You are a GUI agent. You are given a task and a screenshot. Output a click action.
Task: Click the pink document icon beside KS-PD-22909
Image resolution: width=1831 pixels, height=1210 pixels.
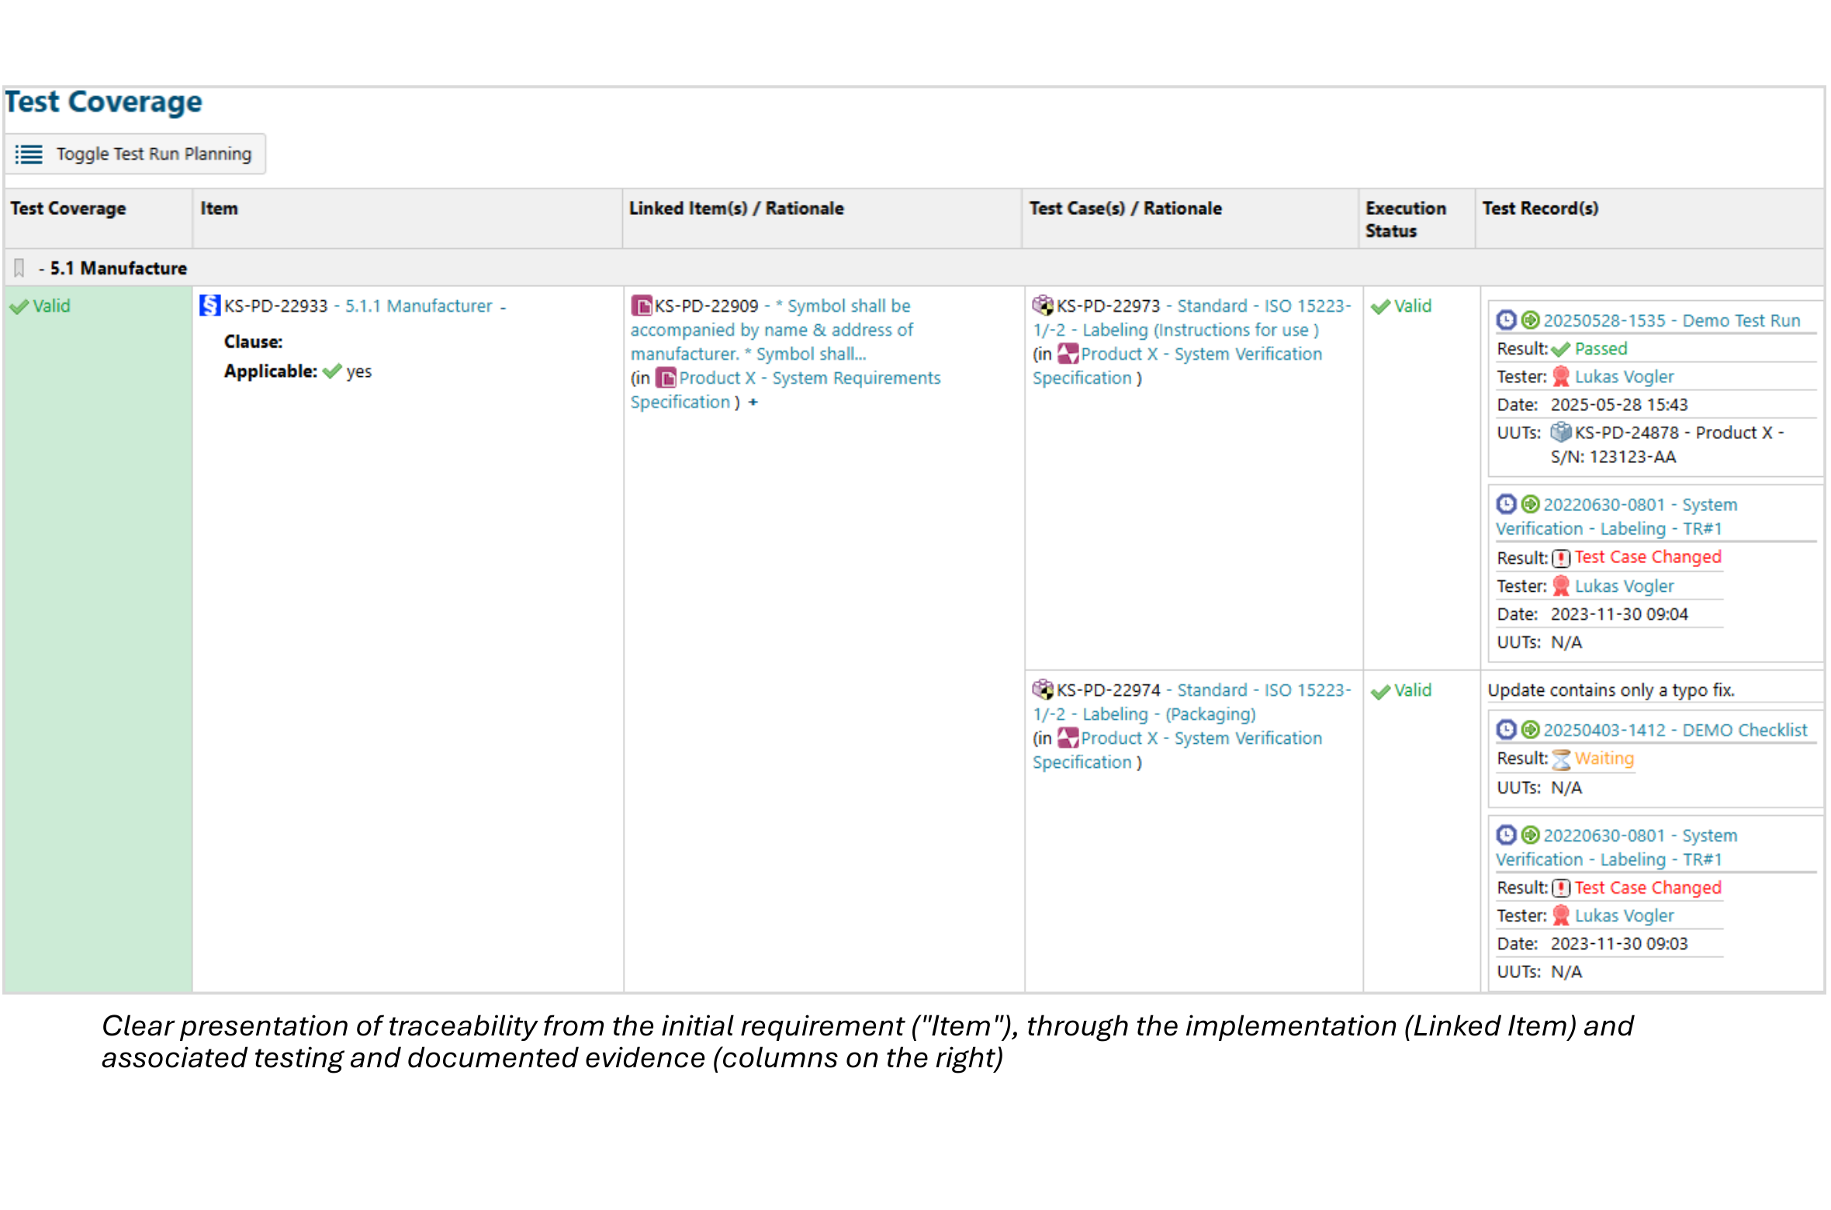(x=641, y=306)
